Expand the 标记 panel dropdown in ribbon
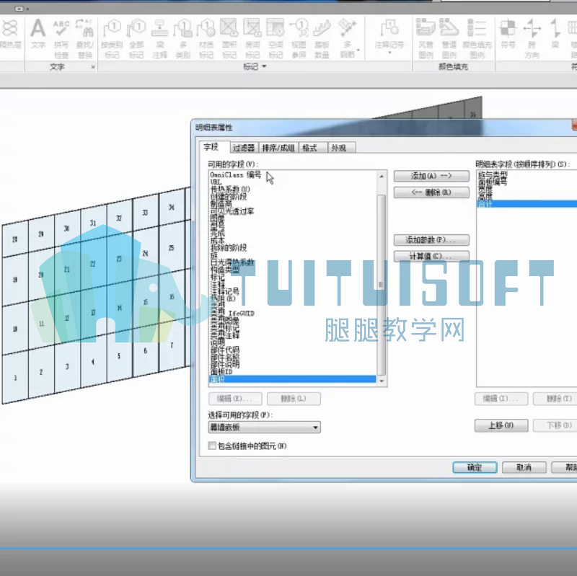This screenshot has height=576, width=577. pos(255,66)
